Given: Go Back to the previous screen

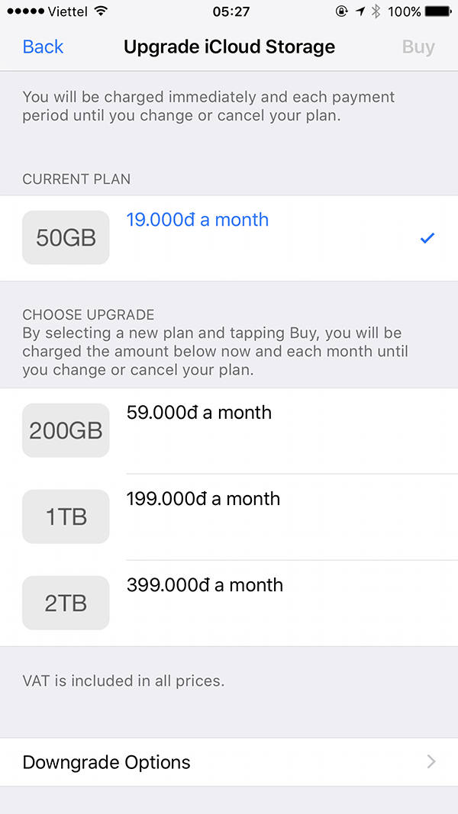Looking at the screenshot, I should [43, 47].
